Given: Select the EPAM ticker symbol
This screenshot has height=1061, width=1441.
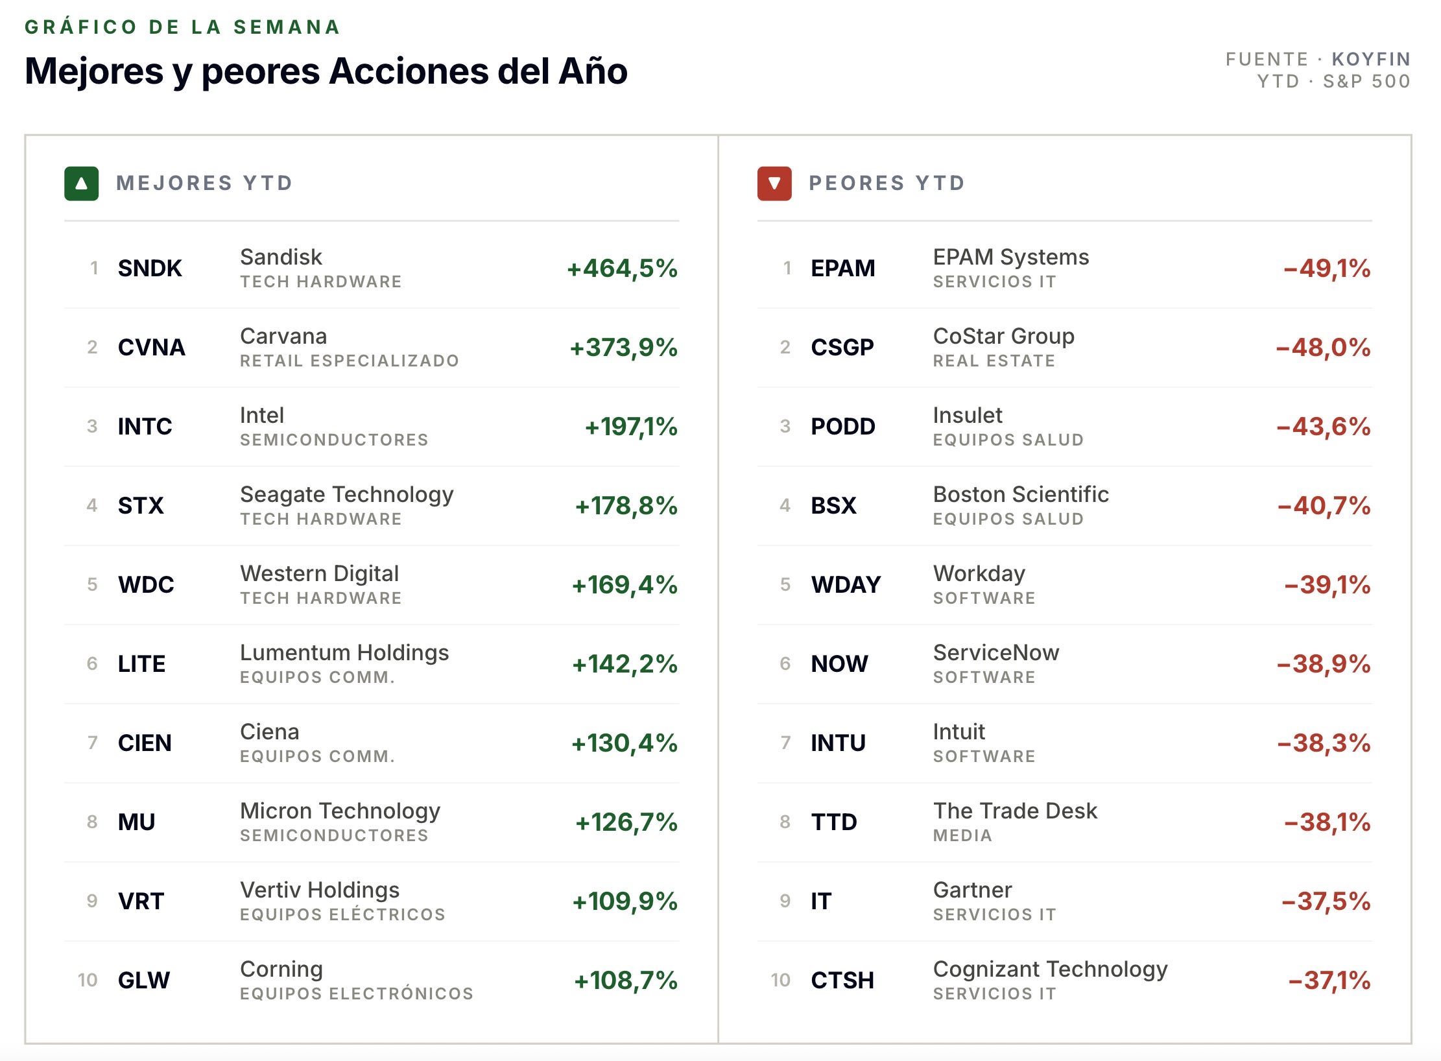Looking at the screenshot, I should [x=843, y=268].
